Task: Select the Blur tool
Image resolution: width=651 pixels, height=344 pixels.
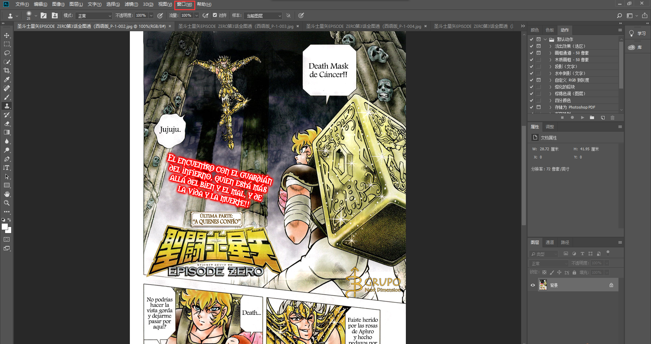Action: coord(7,141)
